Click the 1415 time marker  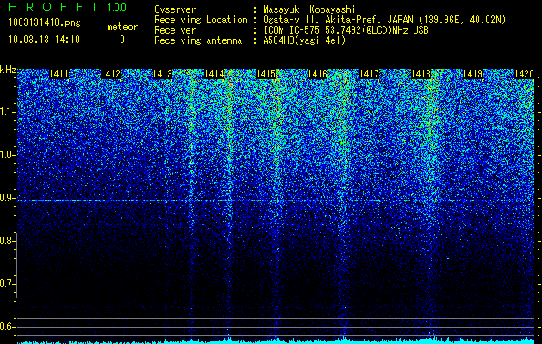click(265, 74)
